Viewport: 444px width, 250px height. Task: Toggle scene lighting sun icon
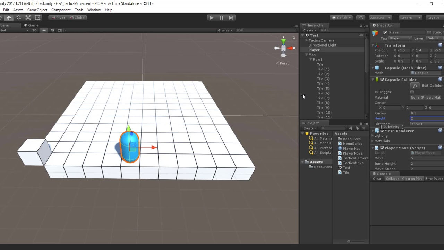tap(44, 30)
